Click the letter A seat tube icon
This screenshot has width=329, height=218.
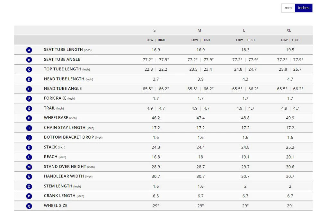29,50
